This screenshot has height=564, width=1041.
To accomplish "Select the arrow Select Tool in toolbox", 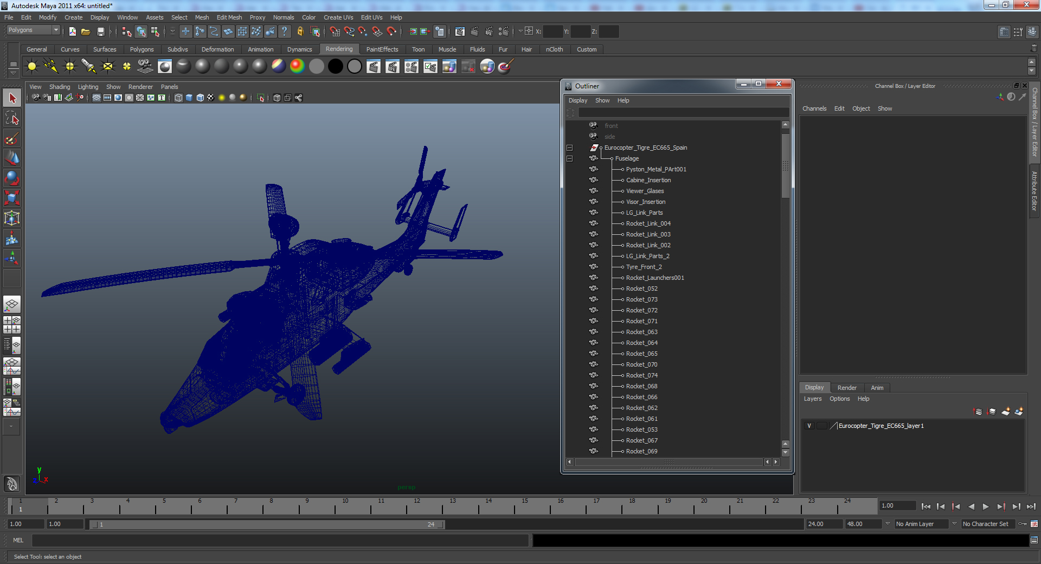I will pos(12,98).
